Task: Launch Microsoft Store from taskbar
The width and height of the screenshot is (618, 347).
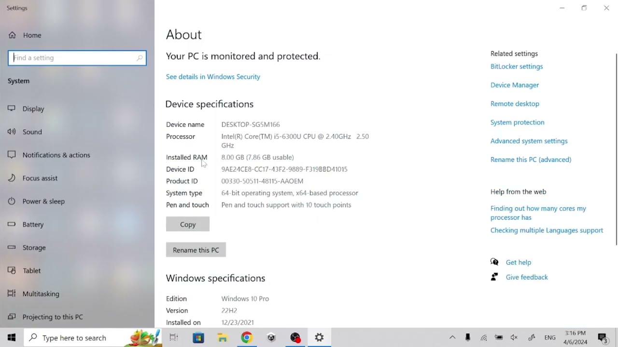Action: [x=198, y=338]
